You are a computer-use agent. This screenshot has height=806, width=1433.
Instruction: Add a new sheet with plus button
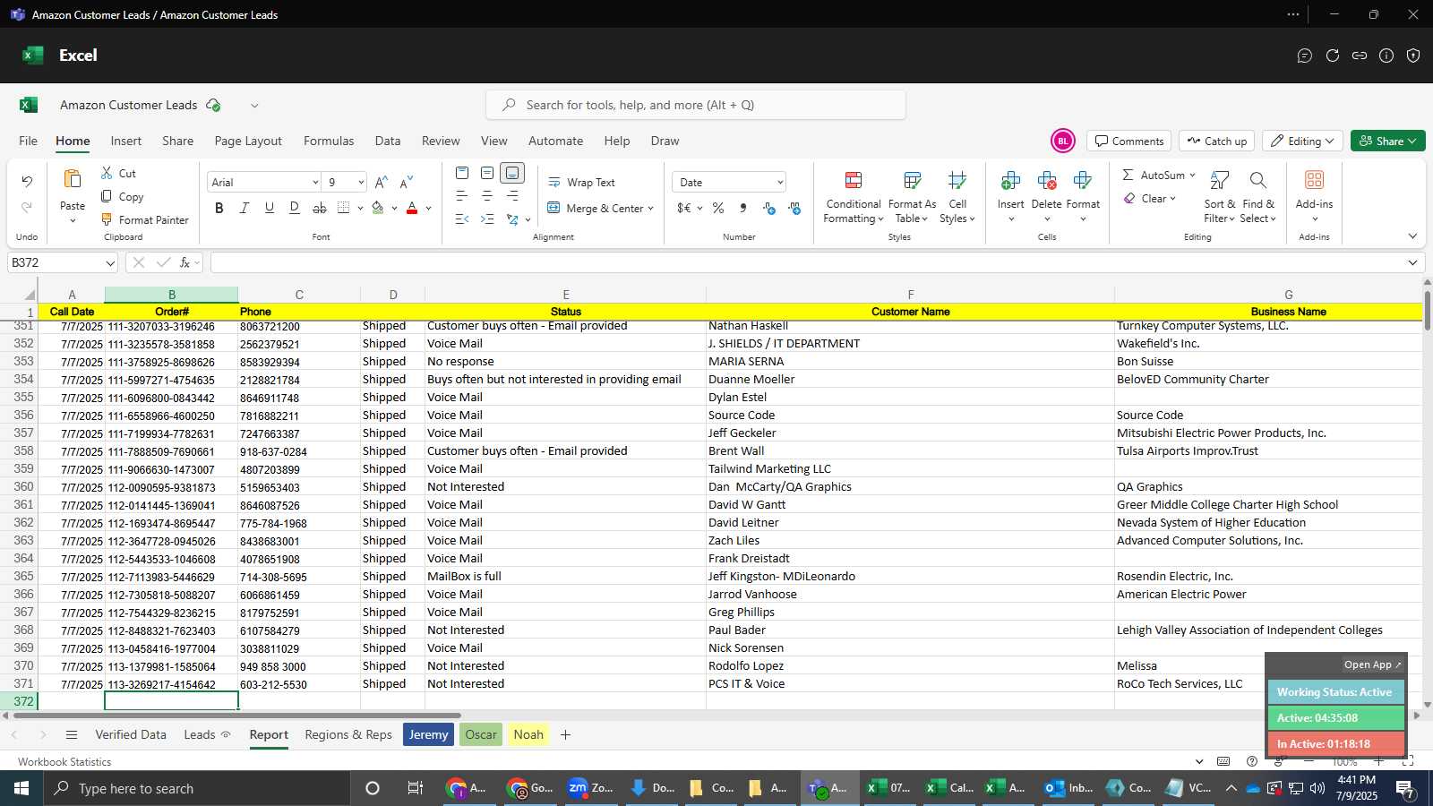(x=565, y=734)
